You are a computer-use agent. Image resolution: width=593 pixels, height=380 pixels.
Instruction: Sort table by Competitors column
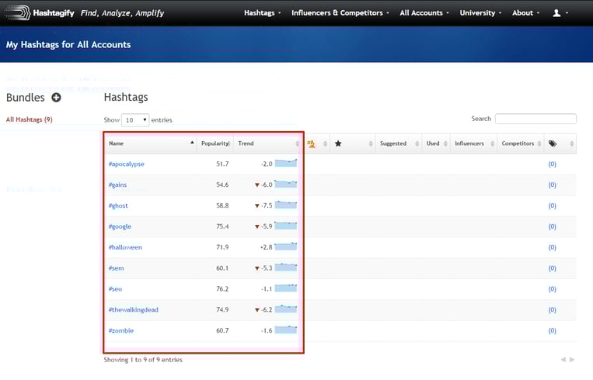(x=521, y=143)
